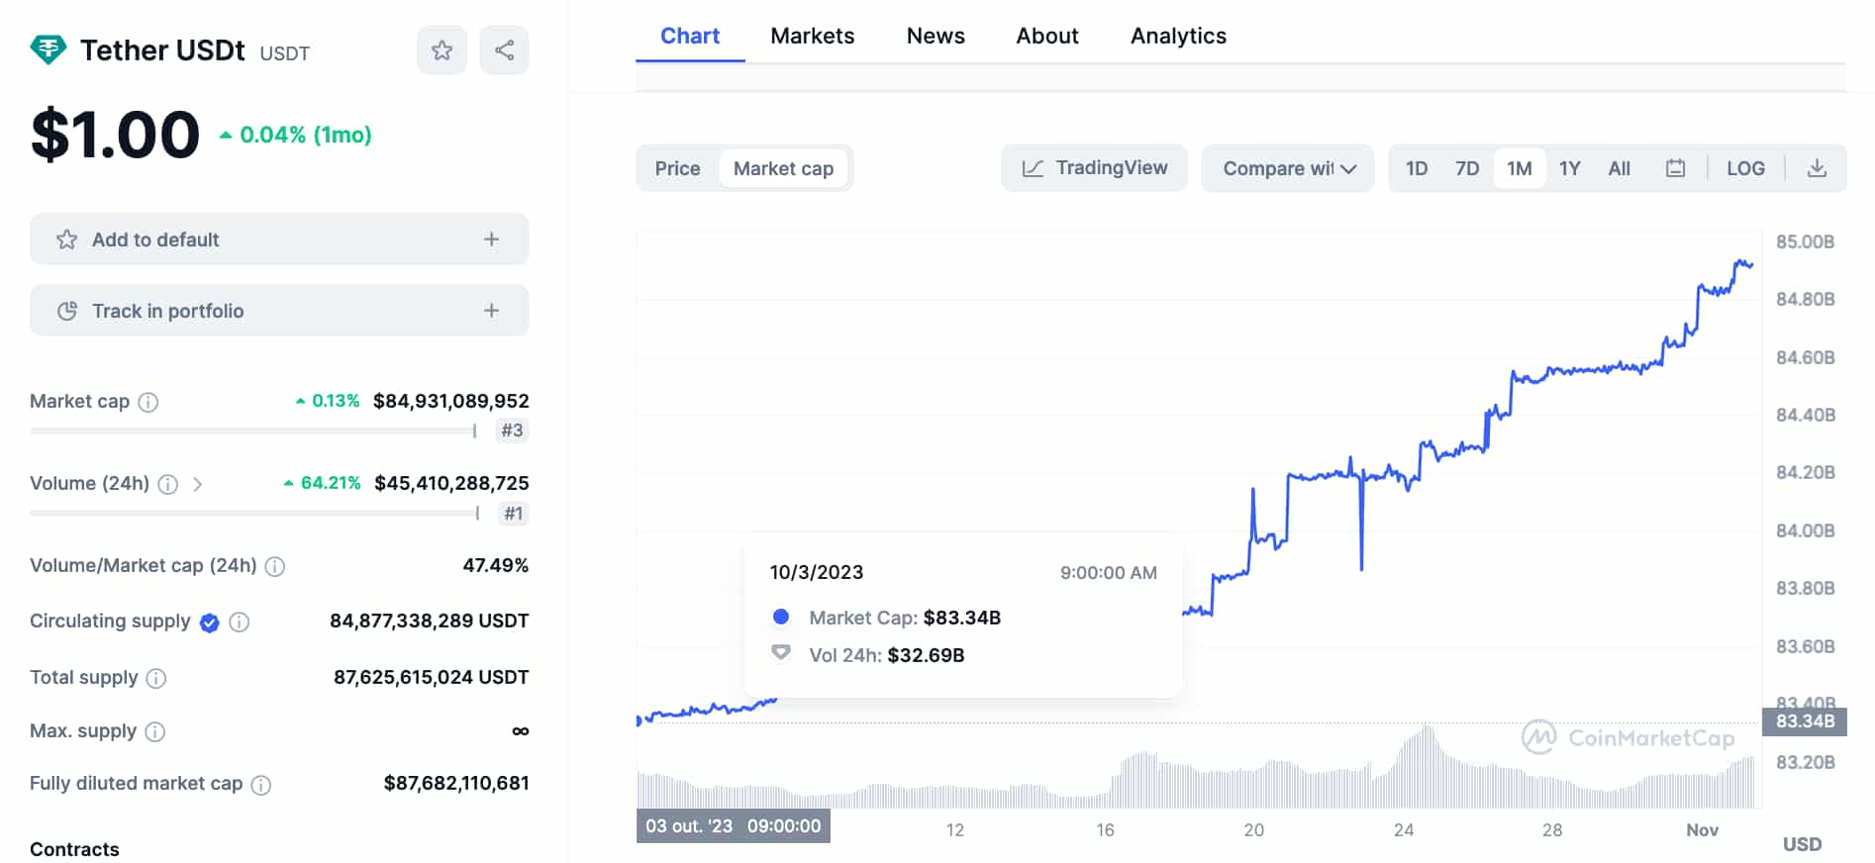Open Max. supply info icon

[x=154, y=731]
